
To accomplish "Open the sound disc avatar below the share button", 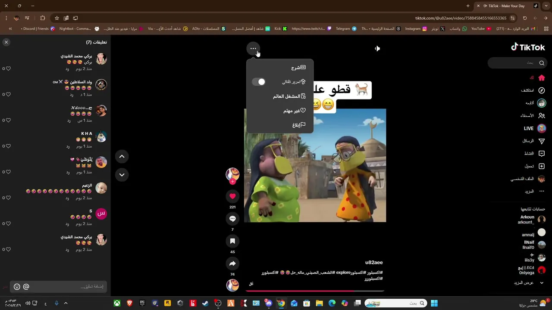I will click(232, 285).
